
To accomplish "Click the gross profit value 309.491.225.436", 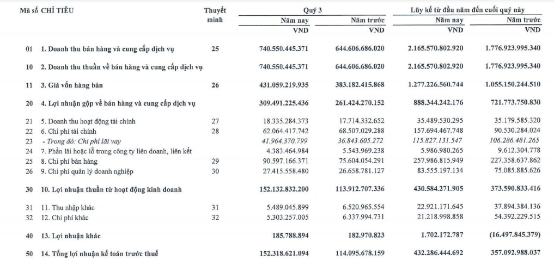I will point(284,103).
